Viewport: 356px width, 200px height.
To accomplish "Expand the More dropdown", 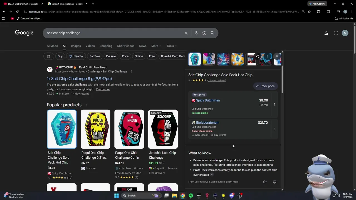I will click(x=156, y=46).
